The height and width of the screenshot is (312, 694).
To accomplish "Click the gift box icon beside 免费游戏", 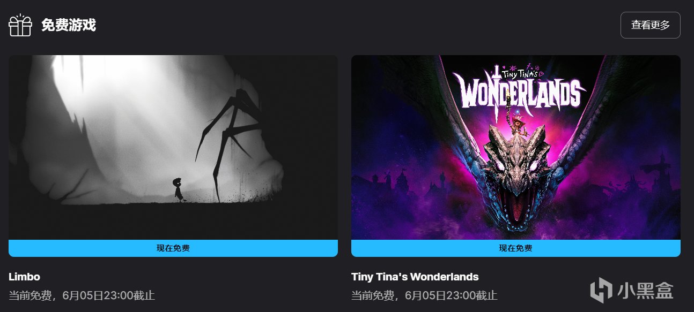I will click(x=20, y=25).
